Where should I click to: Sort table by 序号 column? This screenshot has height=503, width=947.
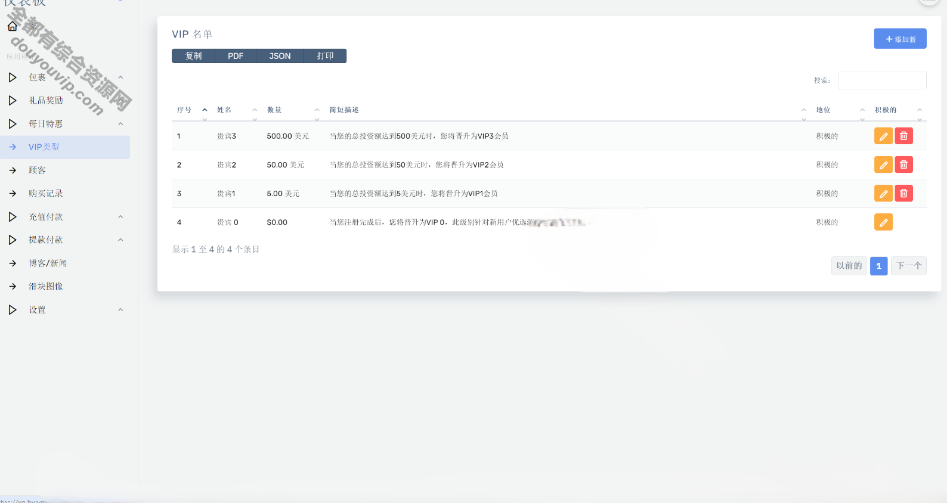pyautogui.click(x=192, y=110)
